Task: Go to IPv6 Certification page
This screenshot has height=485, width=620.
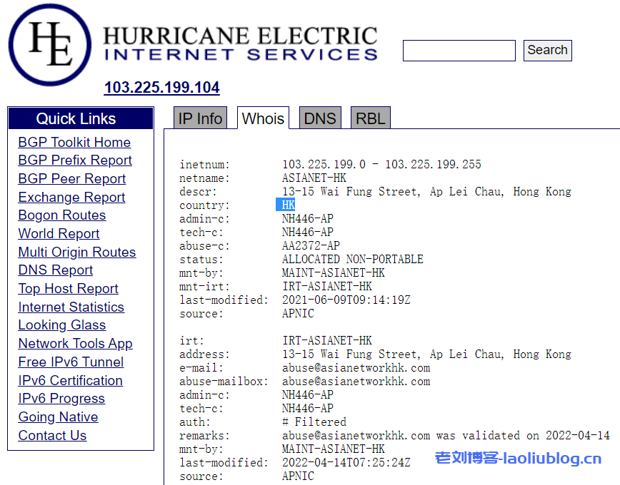Action: point(70,380)
